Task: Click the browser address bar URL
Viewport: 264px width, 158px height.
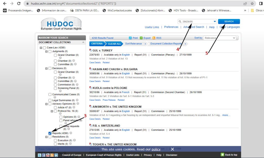Action: click(73, 4)
